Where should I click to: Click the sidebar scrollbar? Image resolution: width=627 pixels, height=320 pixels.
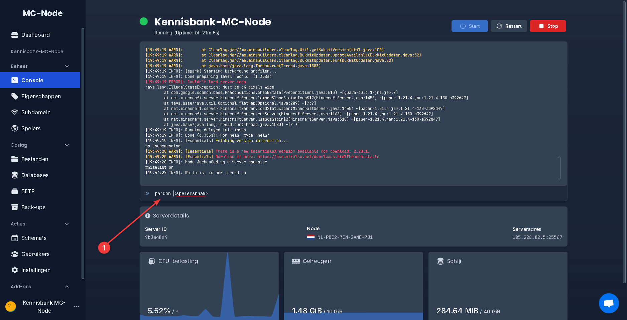click(x=83, y=153)
